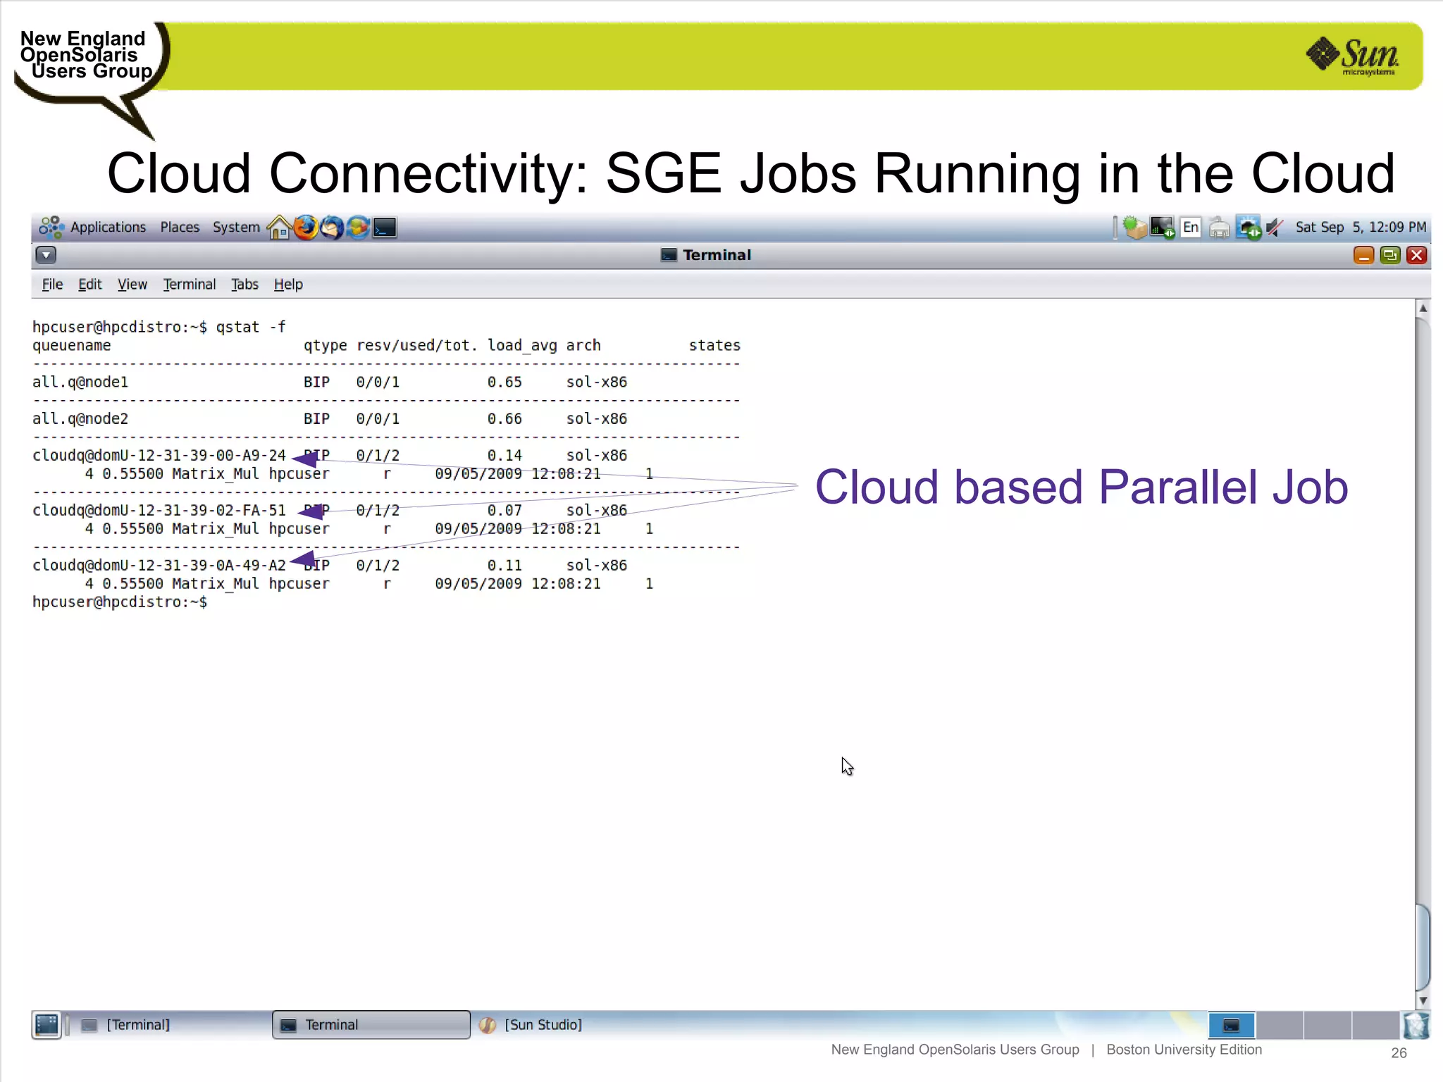Open the View menu in Terminal
Image resolution: width=1443 pixels, height=1082 pixels.
click(x=132, y=285)
